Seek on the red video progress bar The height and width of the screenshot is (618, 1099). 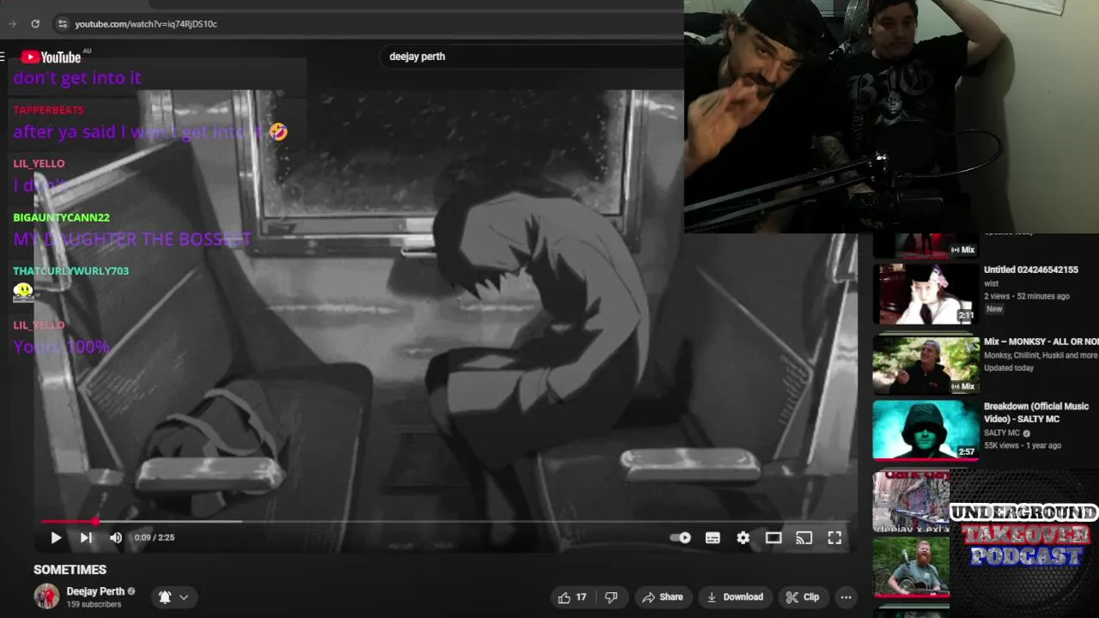(x=445, y=521)
